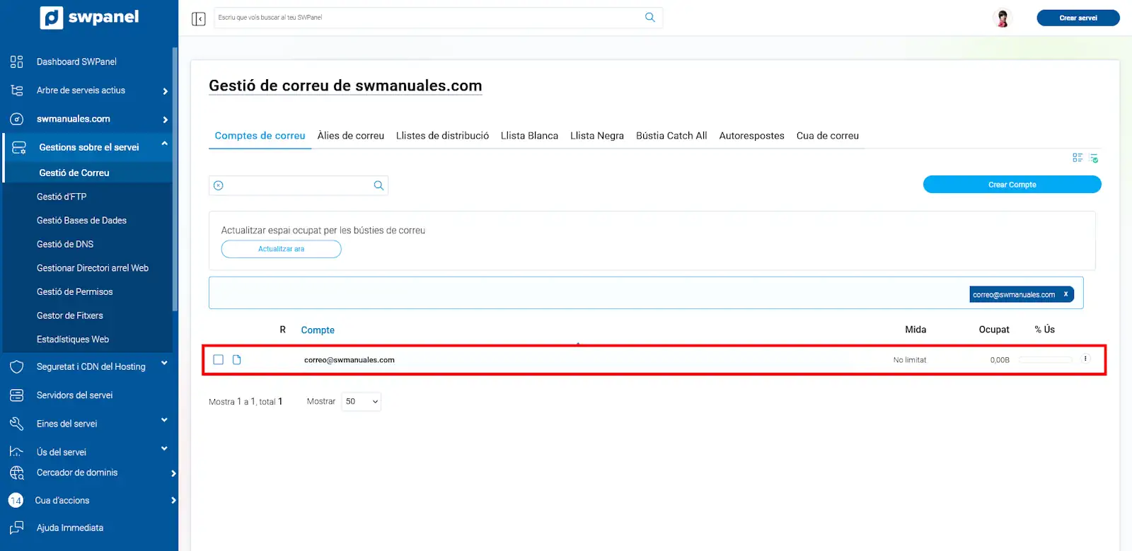Switch to the Llista Blanca tab
Viewport: 1132px width, 551px height.
(x=529, y=136)
